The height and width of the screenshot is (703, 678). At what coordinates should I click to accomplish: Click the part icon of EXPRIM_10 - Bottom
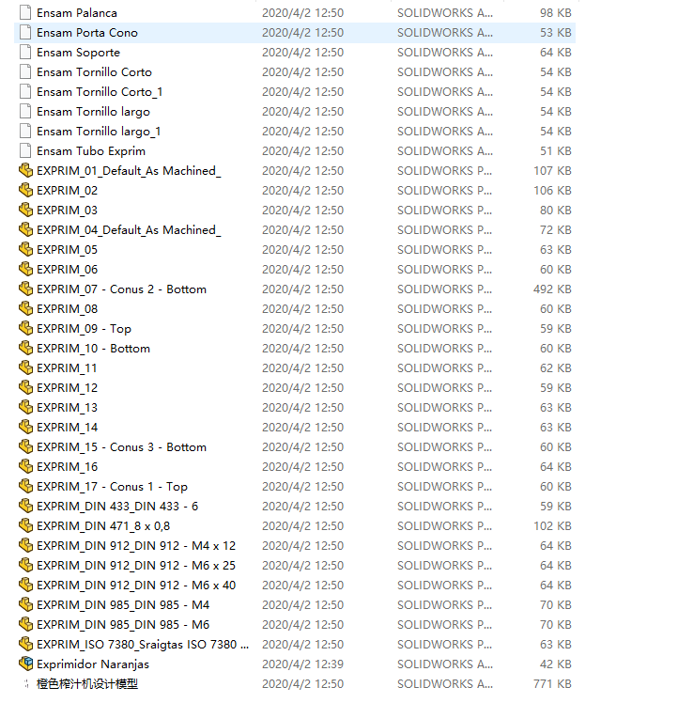(25, 348)
